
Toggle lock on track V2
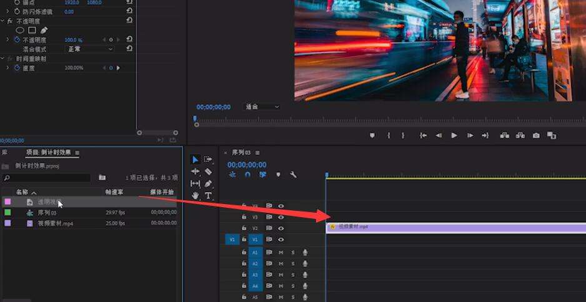244,228
